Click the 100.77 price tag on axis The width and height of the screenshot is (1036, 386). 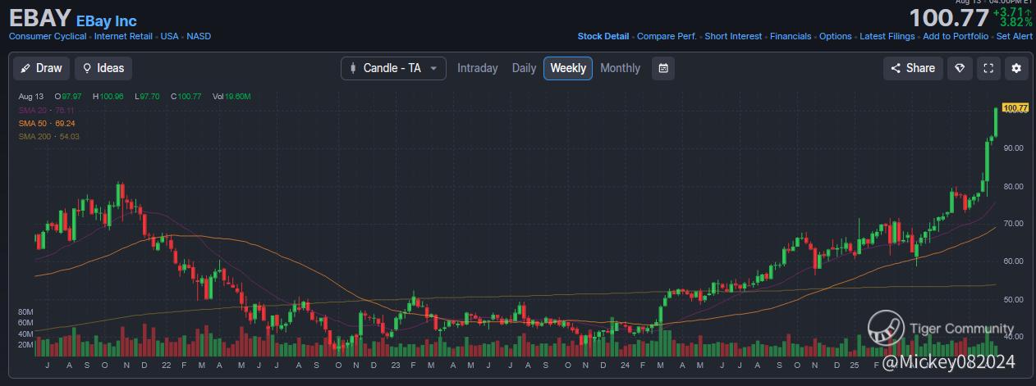point(1015,107)
